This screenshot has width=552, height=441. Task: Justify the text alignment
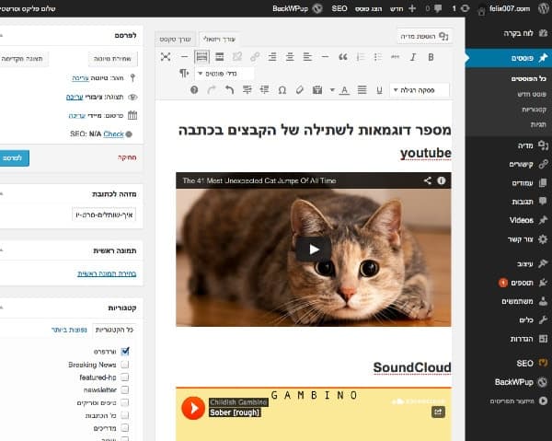pos(362,90)
